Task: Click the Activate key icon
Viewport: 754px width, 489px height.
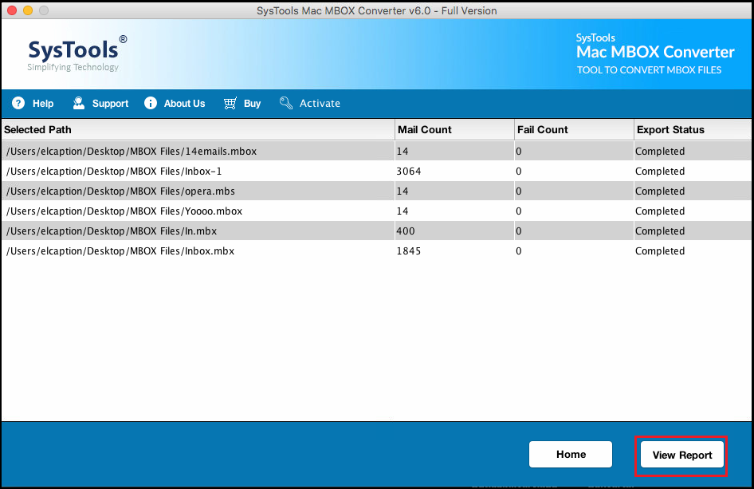Action: pos(286,103)
